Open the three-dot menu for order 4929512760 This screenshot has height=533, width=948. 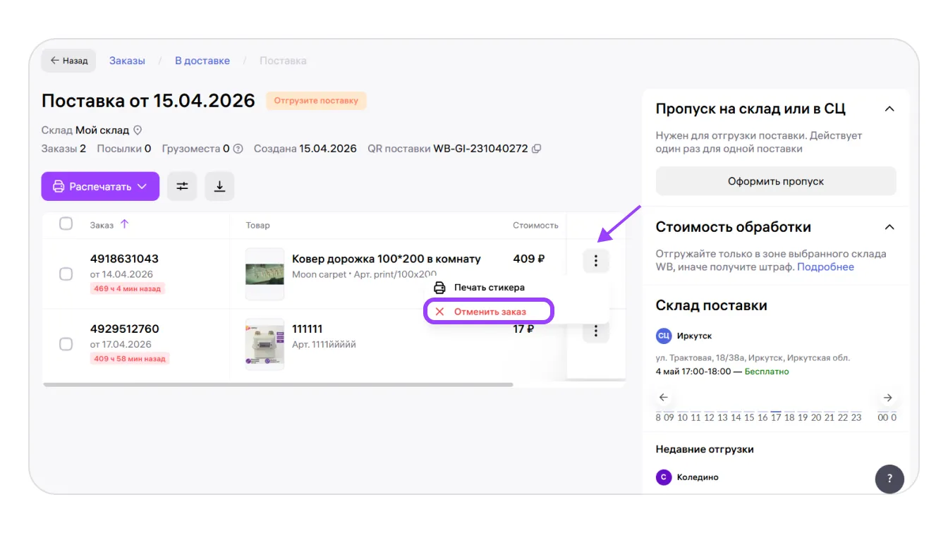pos(596,331)
